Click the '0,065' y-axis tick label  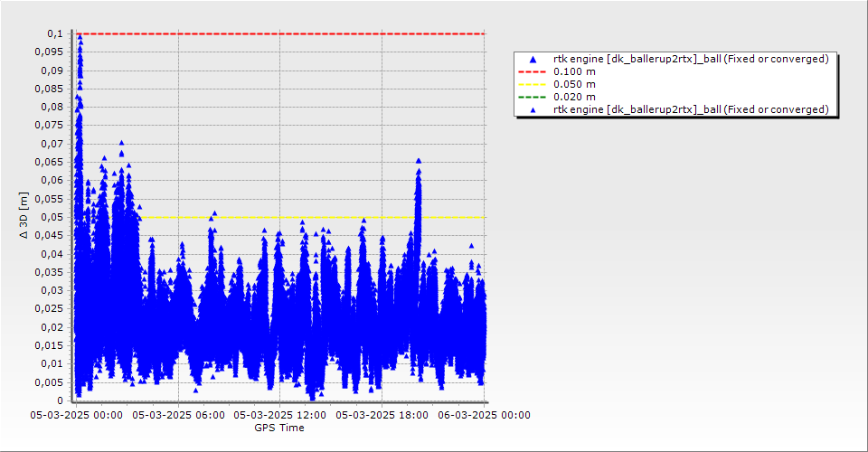49,162
